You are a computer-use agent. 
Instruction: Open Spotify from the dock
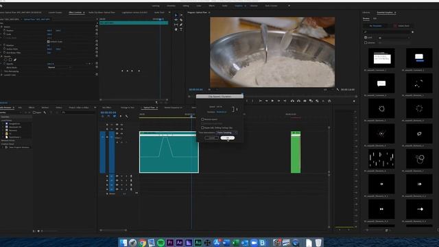pyautogui.click(x=161, y=242)
